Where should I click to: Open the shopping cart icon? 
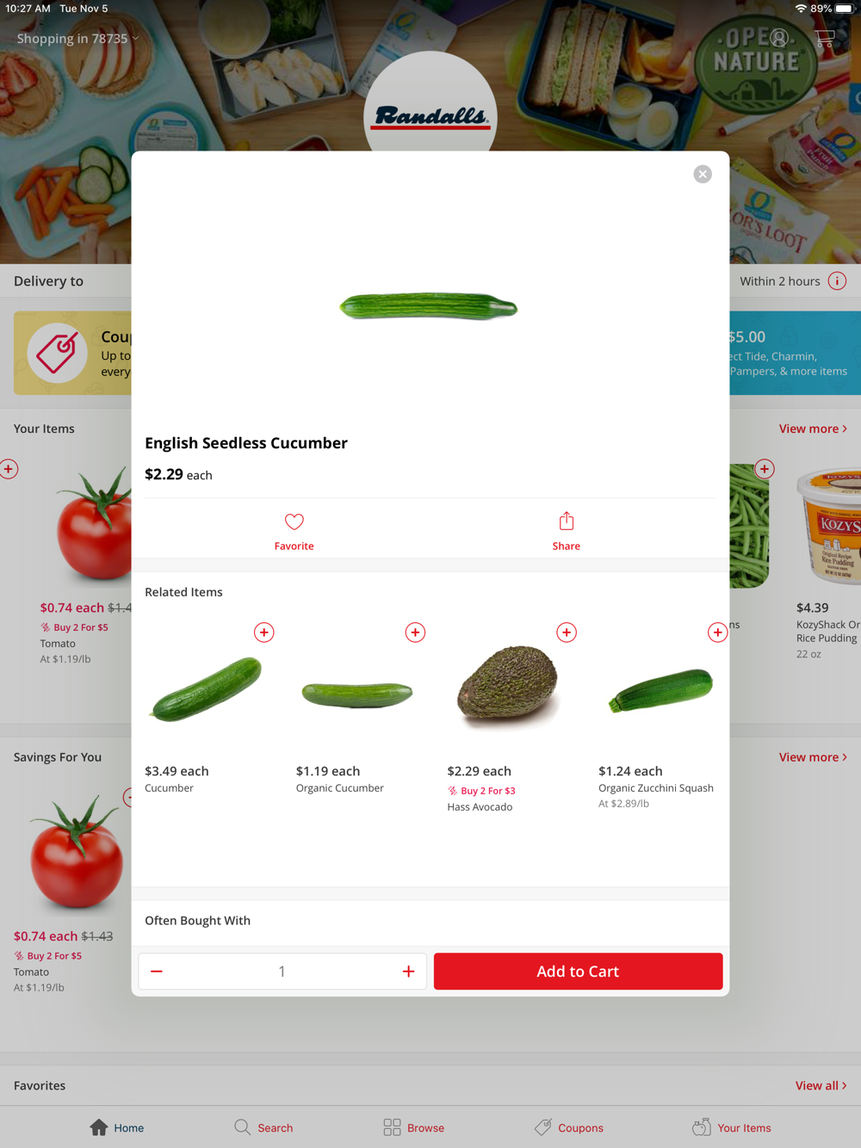coord(824,39)
